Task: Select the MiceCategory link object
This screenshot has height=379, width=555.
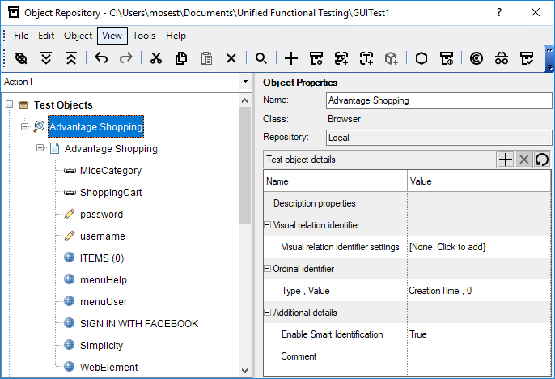Action: click(x=110, y=171)
